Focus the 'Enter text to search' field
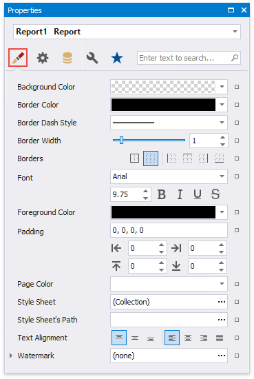The height and width of the screenshot is (379, 254). pos(189,58)
